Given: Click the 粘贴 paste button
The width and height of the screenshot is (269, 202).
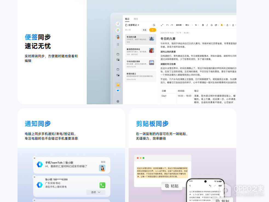Looking at the screenshot, I should pyautogui.click(x=172, y=186).
